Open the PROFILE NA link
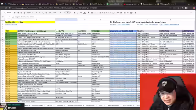Image resolution: width=196 pixels, height=110 pixels. (x=169, y=24)
